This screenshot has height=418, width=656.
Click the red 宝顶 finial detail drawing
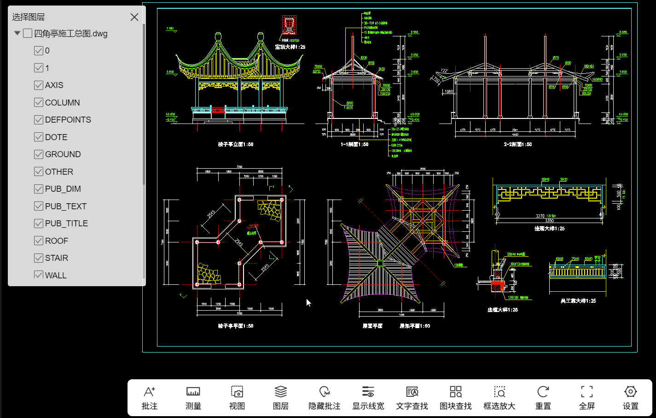(x=289, y=25)
